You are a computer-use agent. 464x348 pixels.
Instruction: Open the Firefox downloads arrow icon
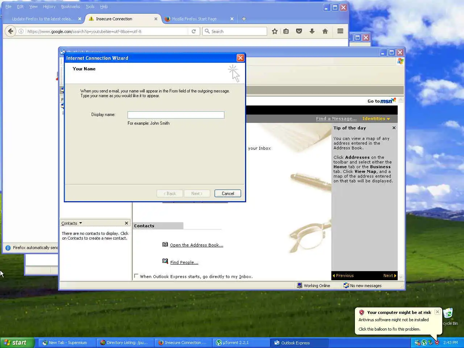point(312,31)
